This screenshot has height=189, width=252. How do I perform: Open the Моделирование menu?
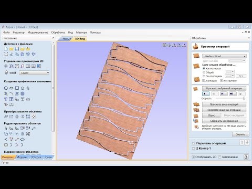pos(38,33)
